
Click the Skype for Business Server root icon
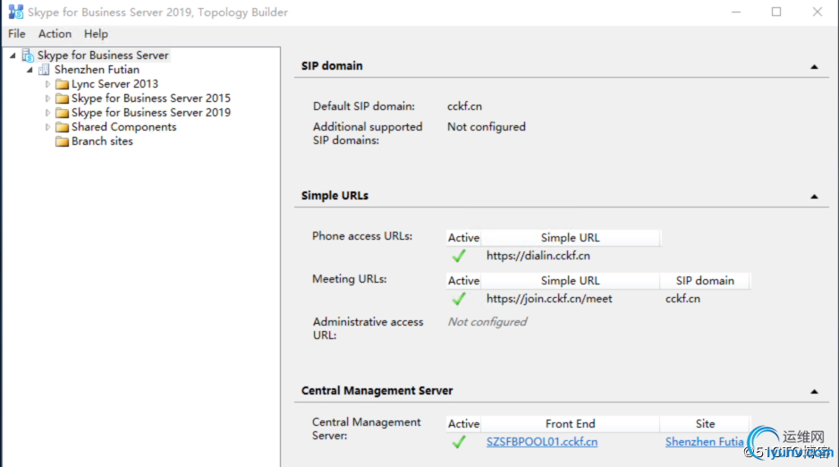28,55
